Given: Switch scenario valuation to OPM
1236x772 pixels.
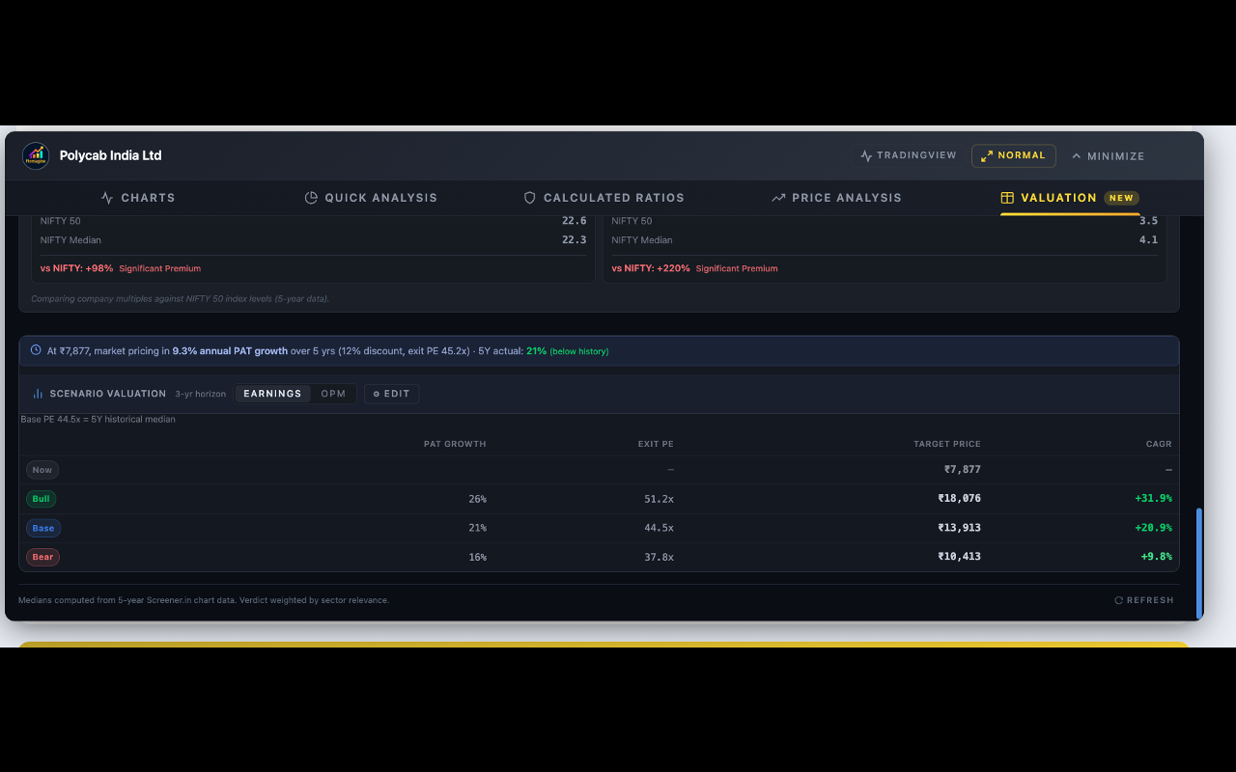Looking at the screenshot, I should (333, 394).
